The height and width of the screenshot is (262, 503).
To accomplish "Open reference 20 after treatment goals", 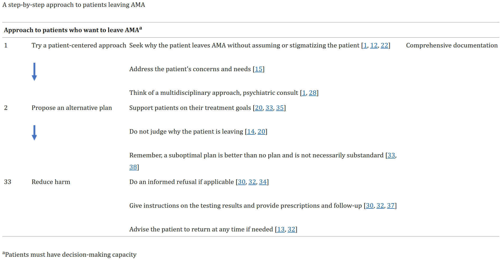I will tap(259, 108).
